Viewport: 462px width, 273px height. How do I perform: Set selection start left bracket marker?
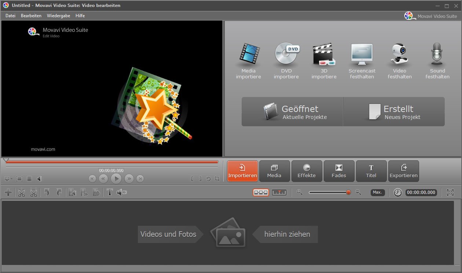[x=192, y=179]
